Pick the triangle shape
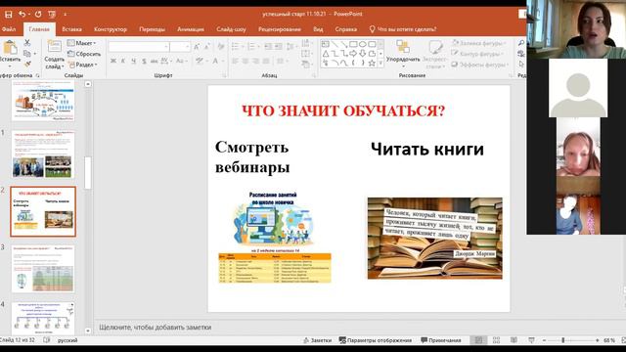 click(x=326, y=54)
